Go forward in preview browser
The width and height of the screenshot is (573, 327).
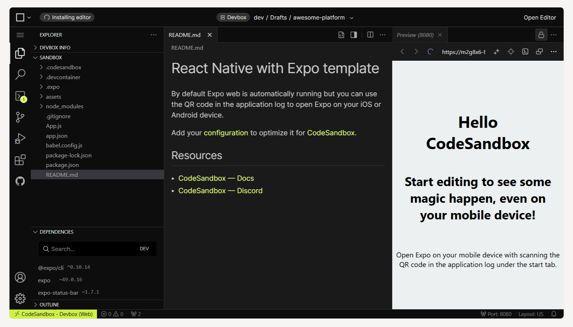pyautogui.click(x=416, y=52)
